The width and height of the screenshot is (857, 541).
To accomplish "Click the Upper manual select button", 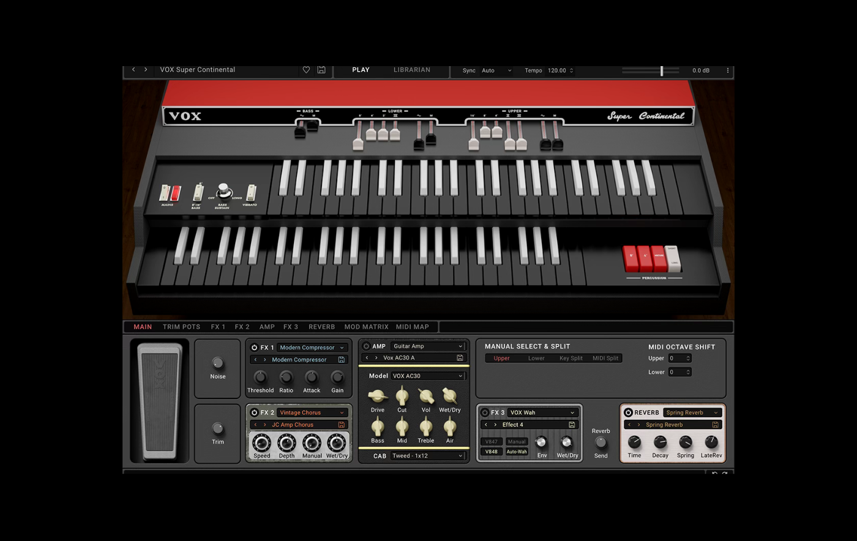I will tap(501, 358).
